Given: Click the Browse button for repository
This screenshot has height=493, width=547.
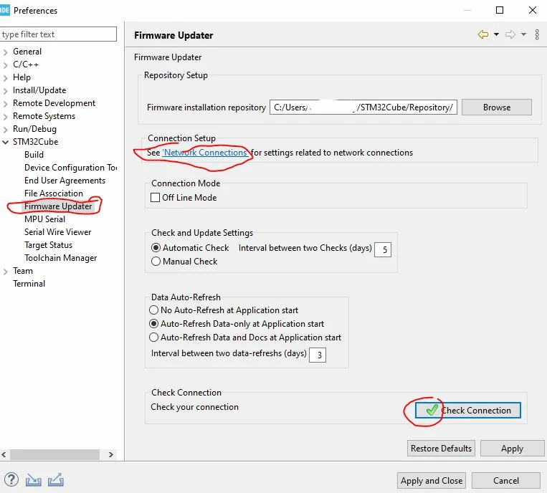Looking at the screenshot, I should (x=496, y=107).
